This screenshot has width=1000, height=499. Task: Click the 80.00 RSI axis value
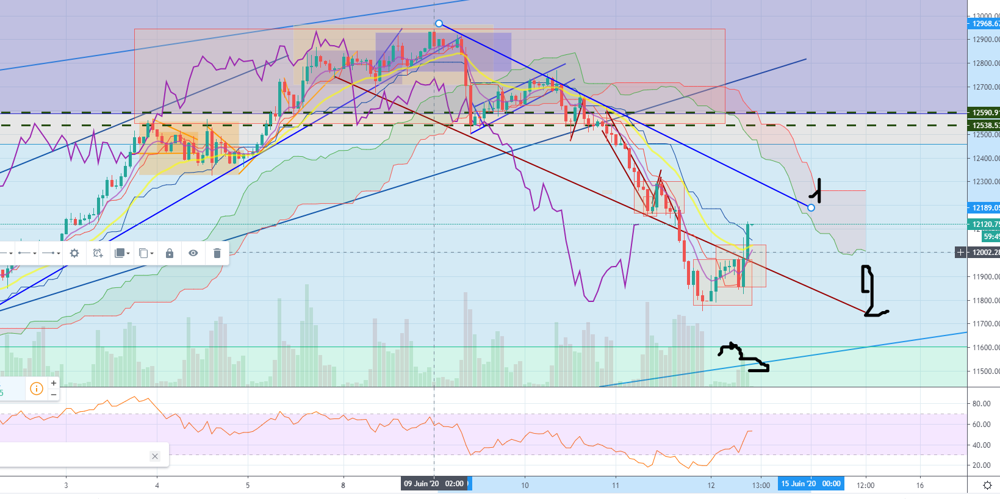pos(982,404)
